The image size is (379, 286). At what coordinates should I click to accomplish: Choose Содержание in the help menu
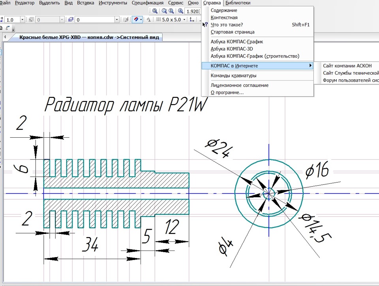(258, 10)
